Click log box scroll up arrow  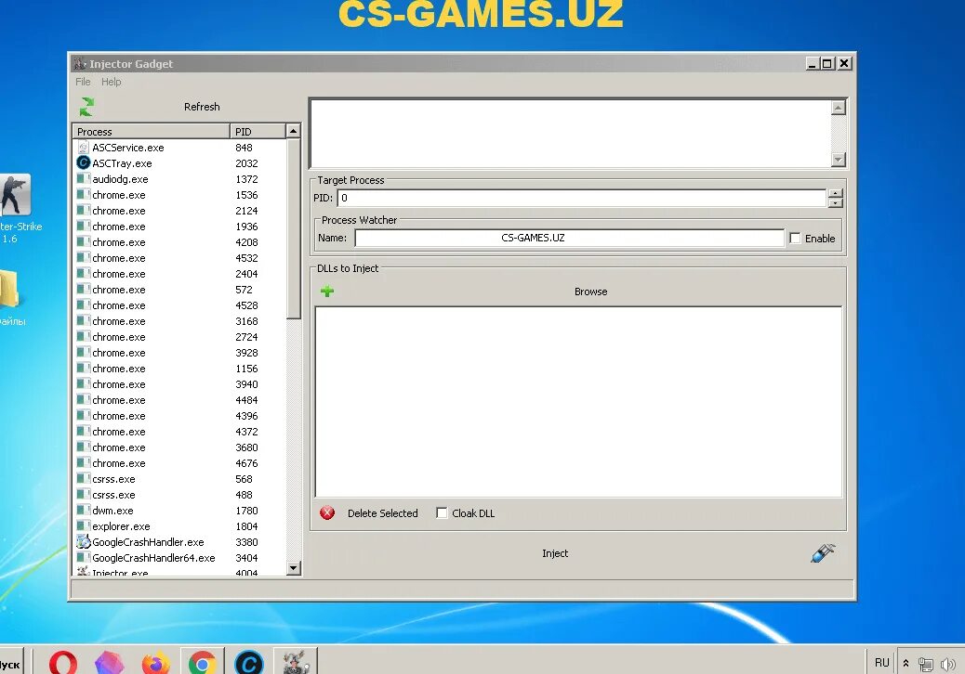click(x=839, y=108)
